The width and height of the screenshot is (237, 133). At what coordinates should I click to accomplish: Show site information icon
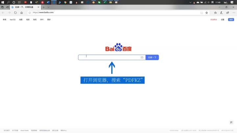[x=30, y=13]
